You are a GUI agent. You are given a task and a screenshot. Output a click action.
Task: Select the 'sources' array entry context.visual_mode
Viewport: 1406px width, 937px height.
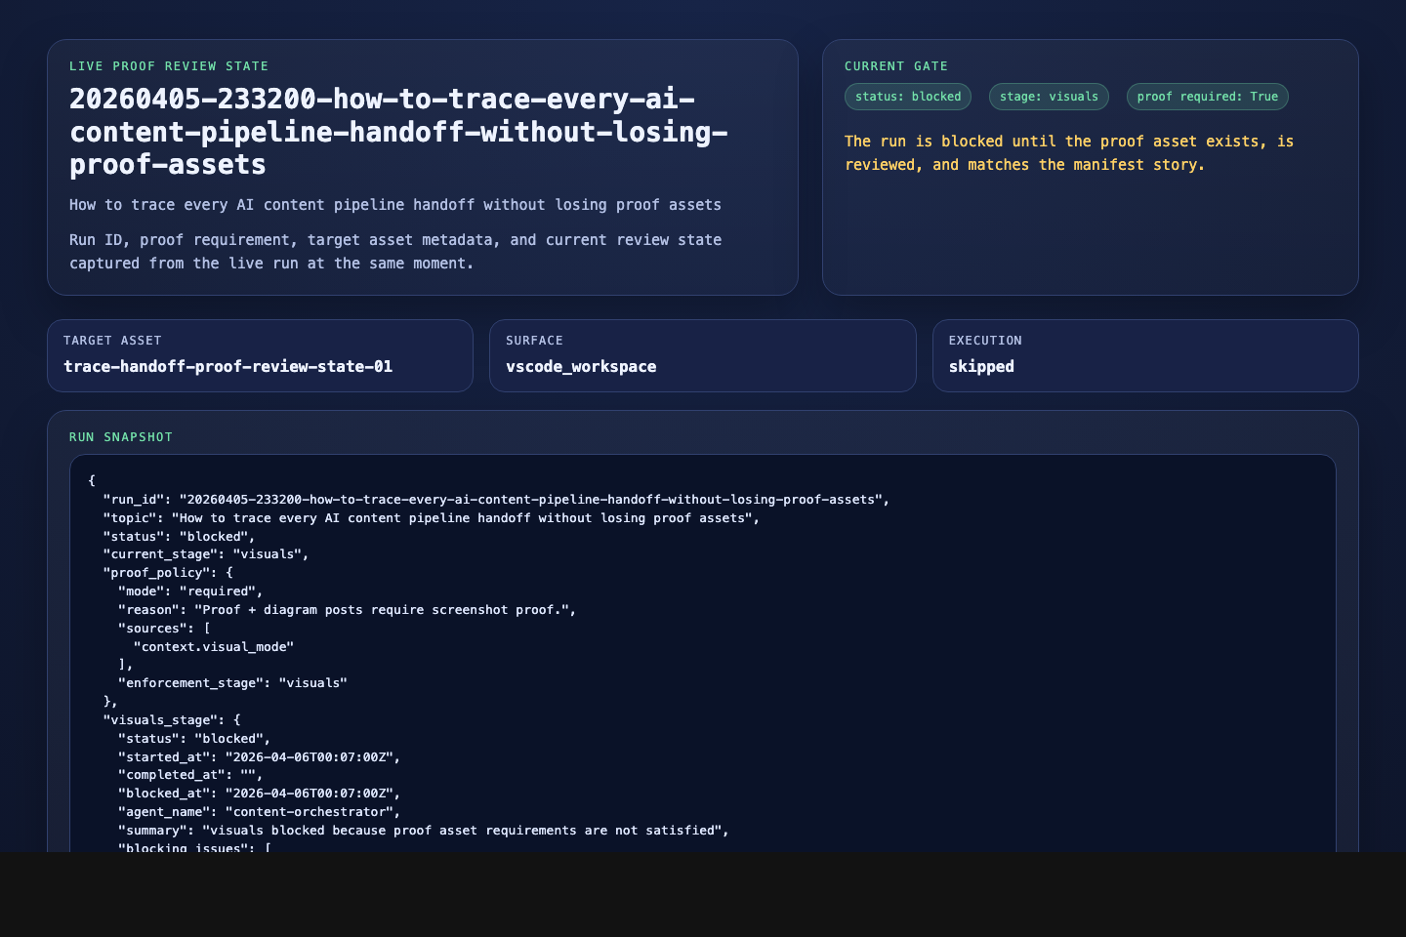point(213,646)
